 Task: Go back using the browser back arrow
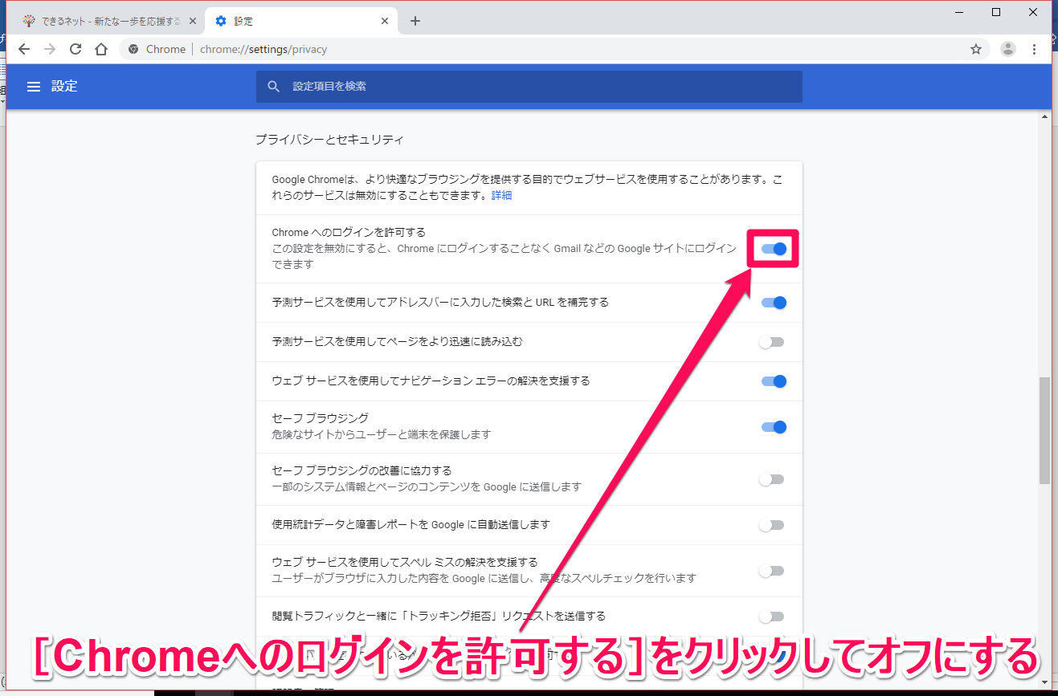pyautogui.click(x=24, y=49)
